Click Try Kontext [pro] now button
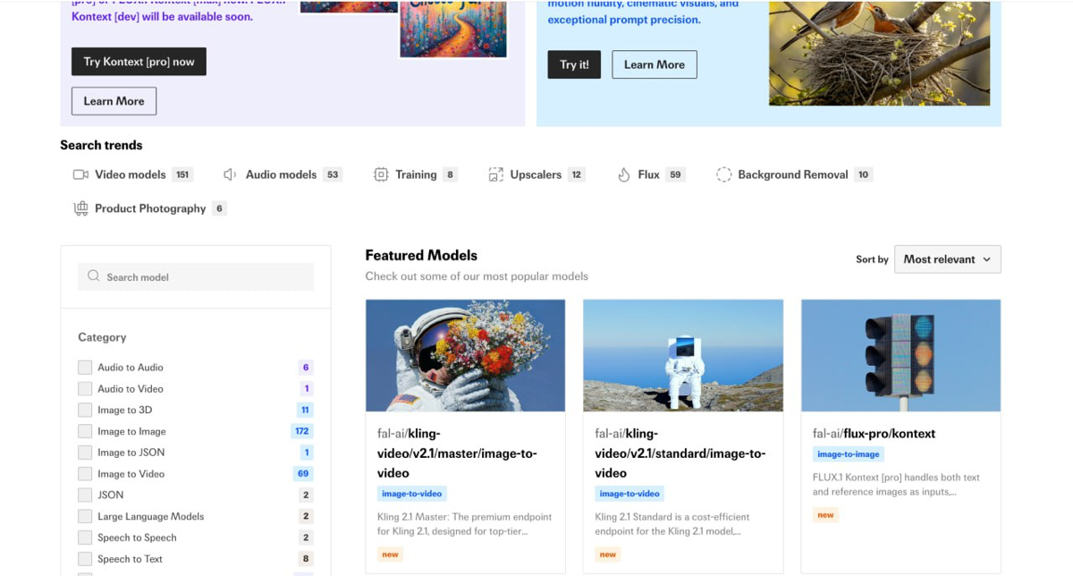 tap(139, 62)
